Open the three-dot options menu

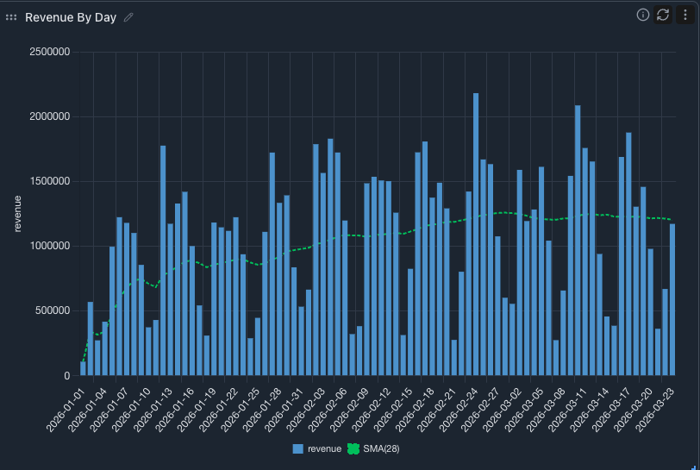click(684, 15)
